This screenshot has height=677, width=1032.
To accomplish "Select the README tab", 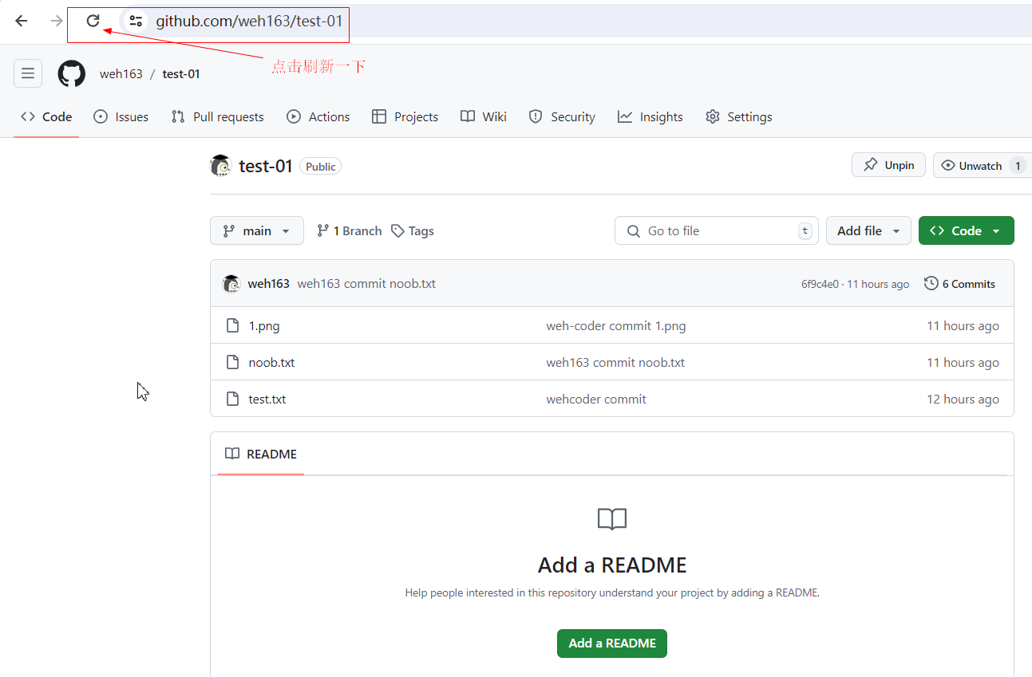I will (x=261, y=454).
